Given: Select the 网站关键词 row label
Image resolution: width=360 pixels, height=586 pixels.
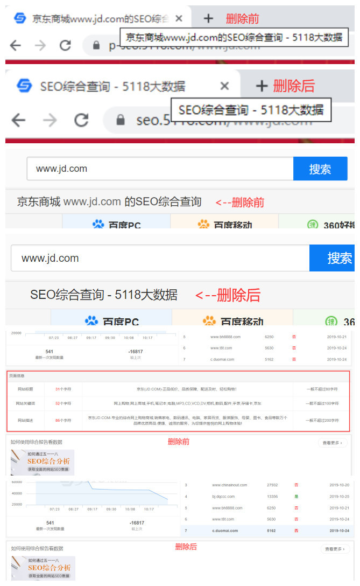Looking at the screenshot, I should point(25,403).
